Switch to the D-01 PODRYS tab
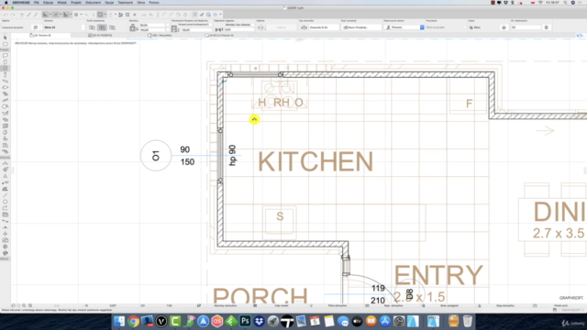587x330 pixels. (x=100, y=35)
